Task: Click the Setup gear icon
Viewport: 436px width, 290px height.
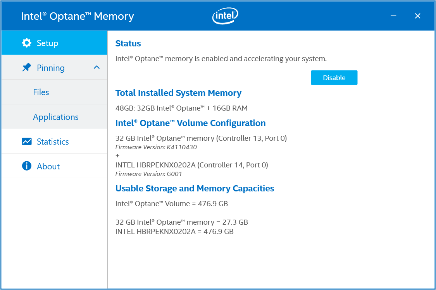Action: pyautogui.click(x=27, y=43)
